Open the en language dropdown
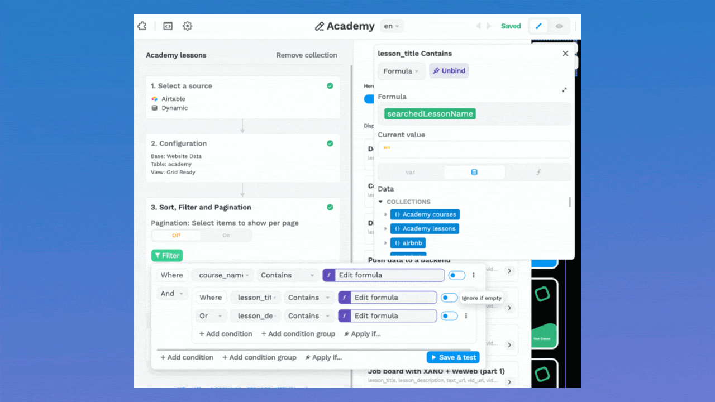 coord(392,26)
